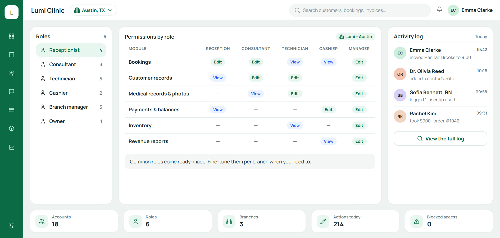Click the Branches count 3
Viewport: 500px width, 238px height.
241,224
